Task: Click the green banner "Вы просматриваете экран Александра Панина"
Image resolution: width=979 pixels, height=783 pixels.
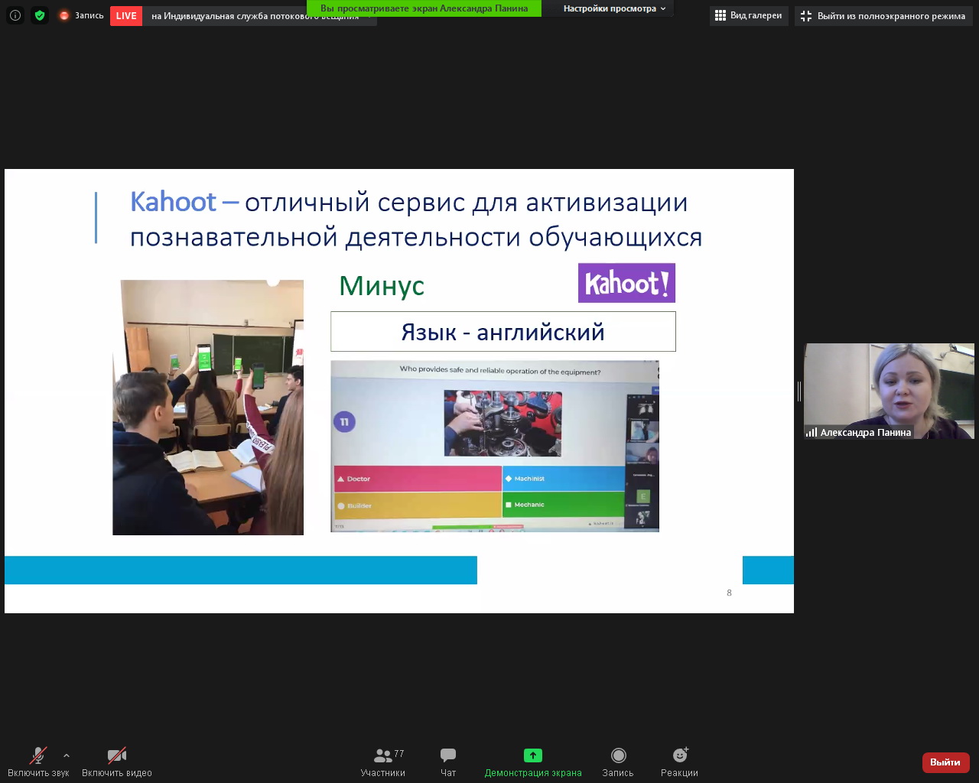Action: tap(424, 8)
